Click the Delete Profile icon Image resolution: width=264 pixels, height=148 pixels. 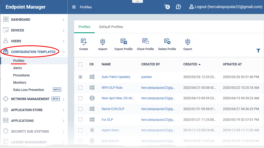[x=167, y=41]
